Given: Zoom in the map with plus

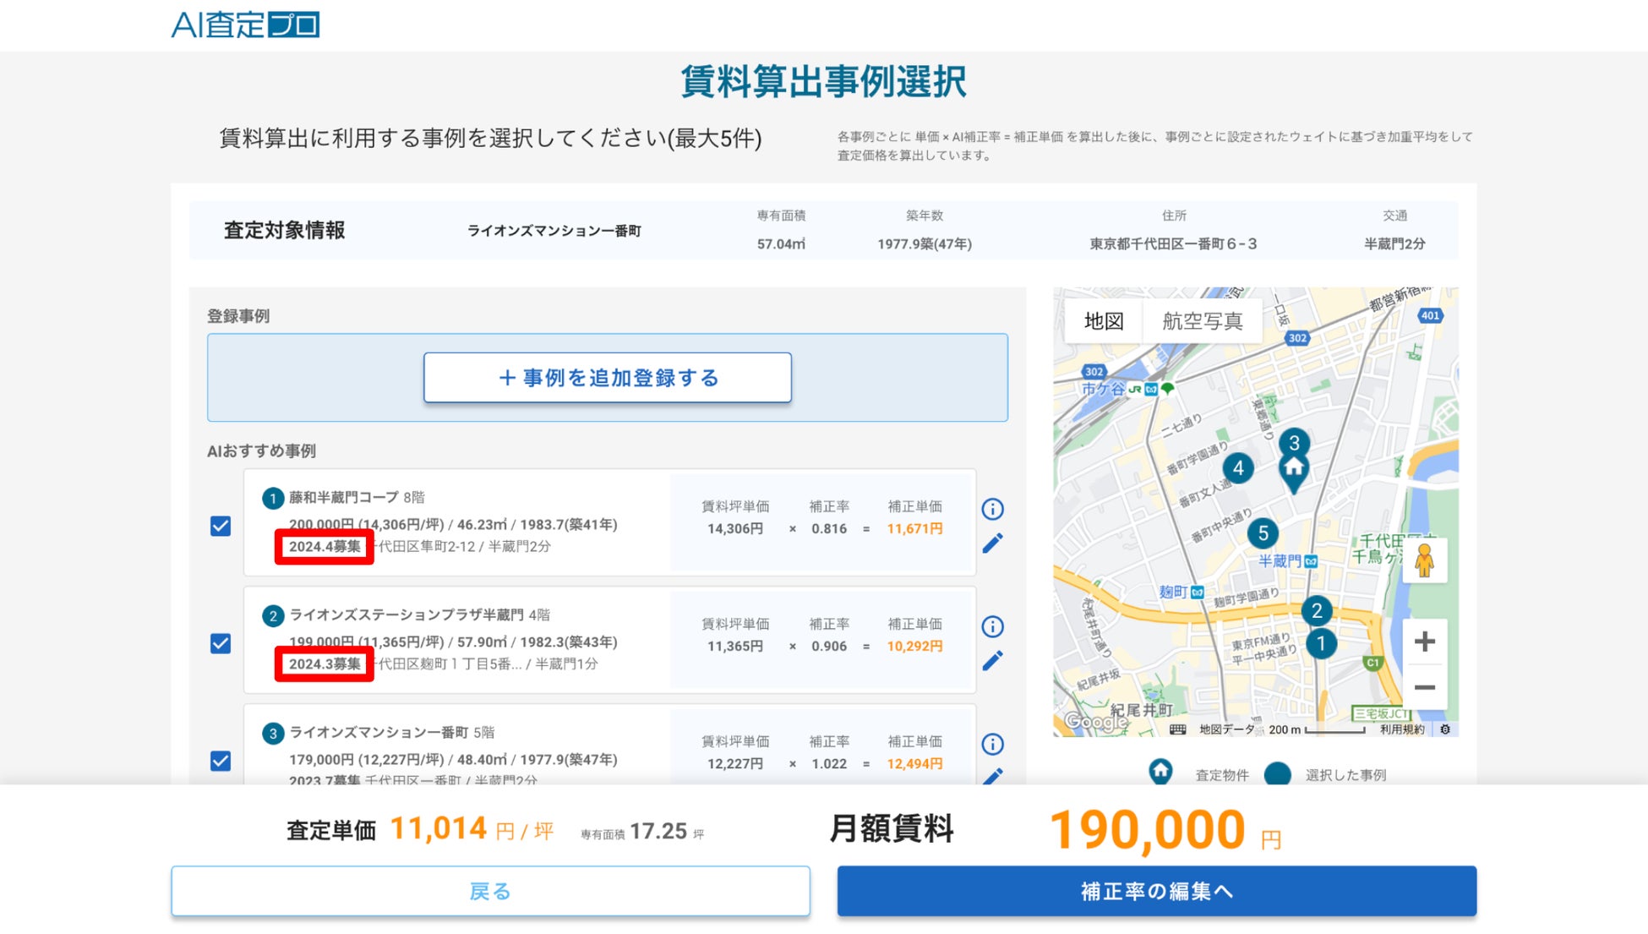Looking at the screenshot, I should 1424,642.
